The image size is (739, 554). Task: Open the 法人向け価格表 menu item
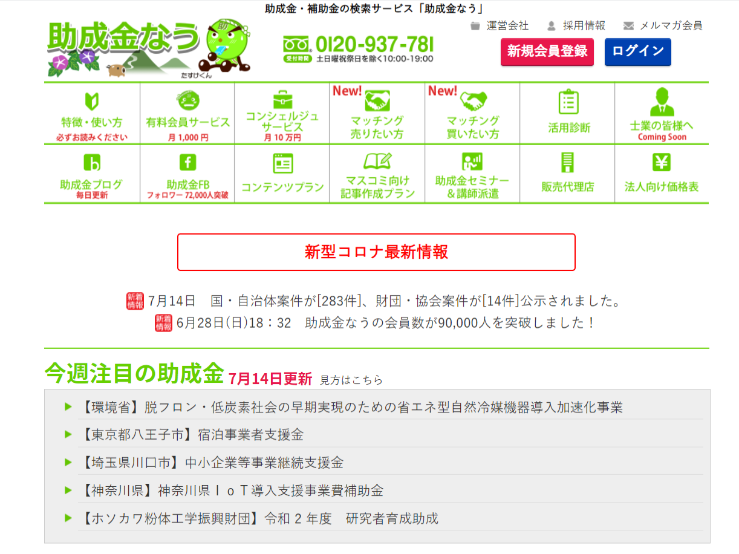pos(662,174)
